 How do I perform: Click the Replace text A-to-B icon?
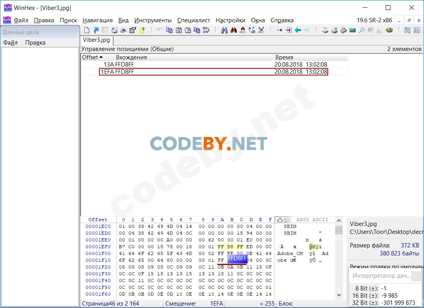pos(252,30)
